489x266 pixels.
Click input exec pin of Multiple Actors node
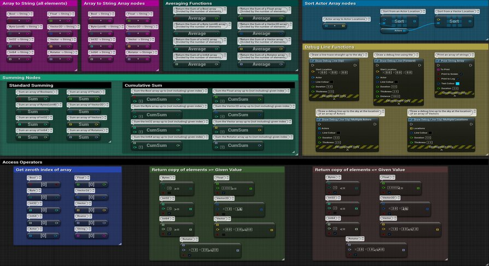tap(319, 124)
